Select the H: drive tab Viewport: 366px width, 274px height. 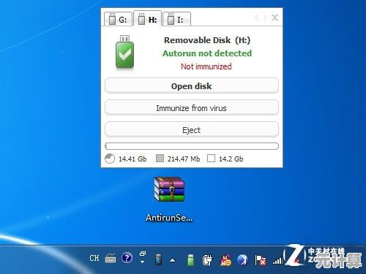[x=148, y=18]
